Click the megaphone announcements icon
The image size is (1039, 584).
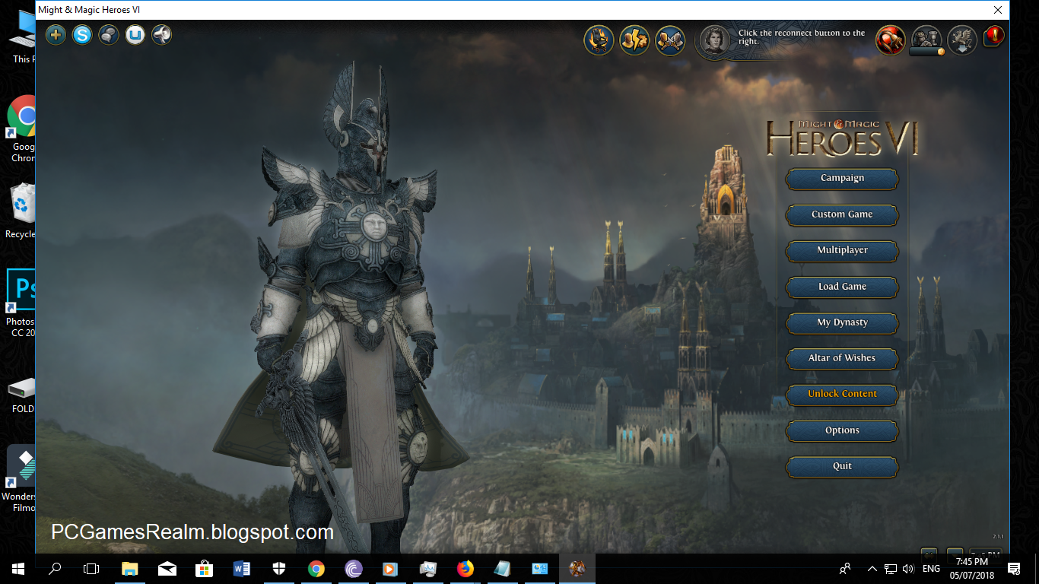click(x=162, y=35)
